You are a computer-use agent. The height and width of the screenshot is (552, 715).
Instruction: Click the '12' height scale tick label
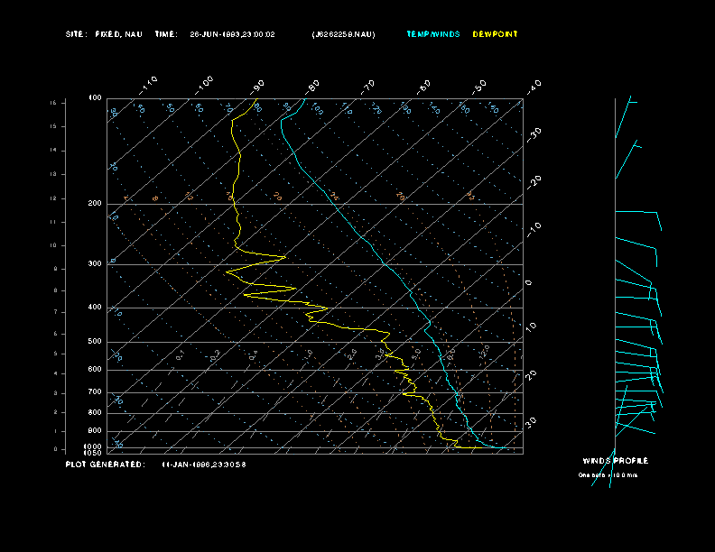tap(53, 198)
